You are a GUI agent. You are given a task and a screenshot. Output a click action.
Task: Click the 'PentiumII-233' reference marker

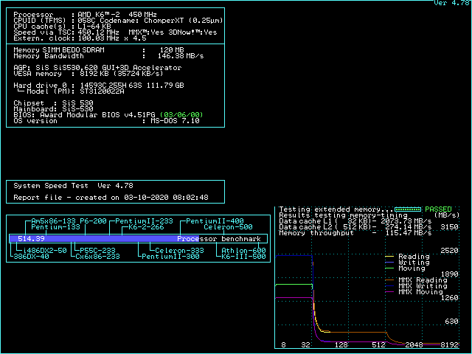point(144,221)
